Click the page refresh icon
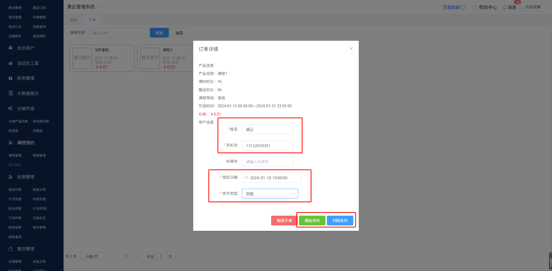 [463, 7]
